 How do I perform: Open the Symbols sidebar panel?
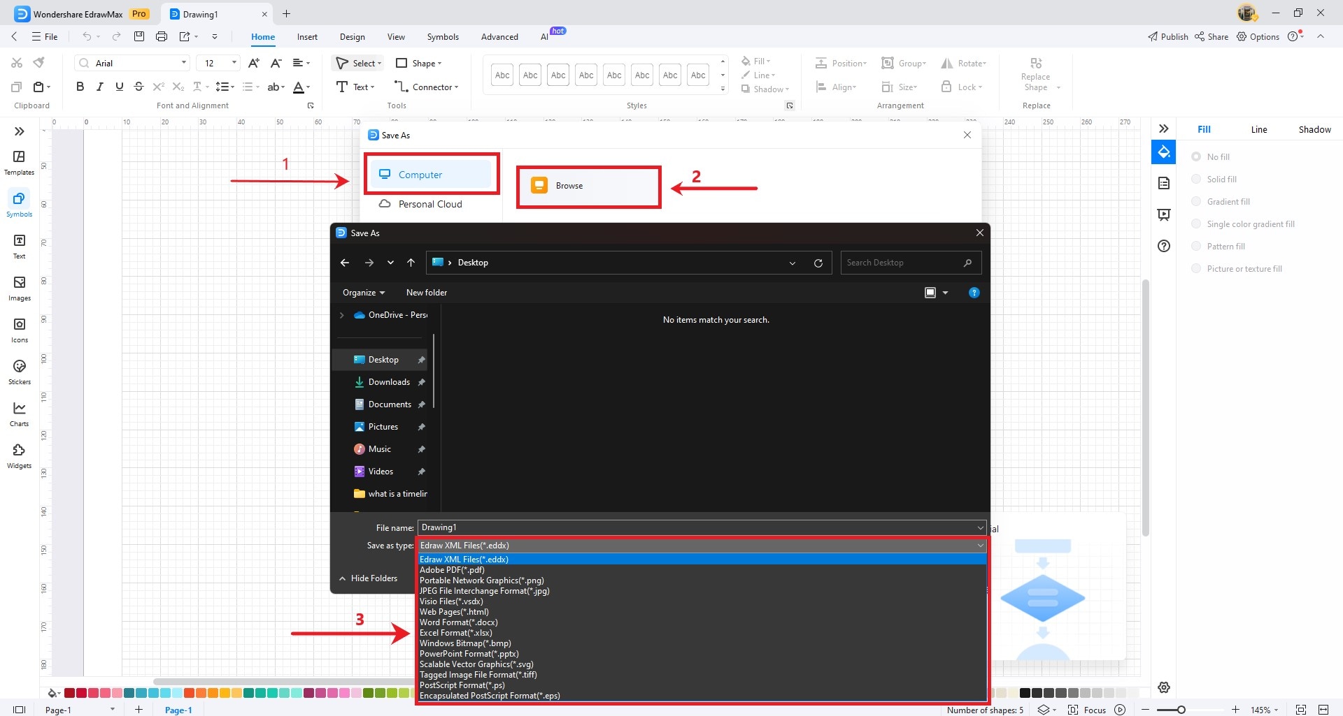click(x=19, y=204)
